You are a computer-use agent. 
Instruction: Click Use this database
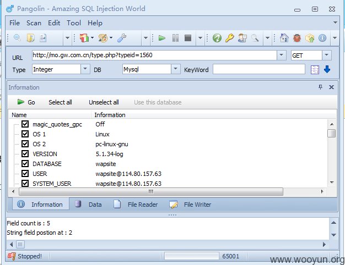click(158, 102)
